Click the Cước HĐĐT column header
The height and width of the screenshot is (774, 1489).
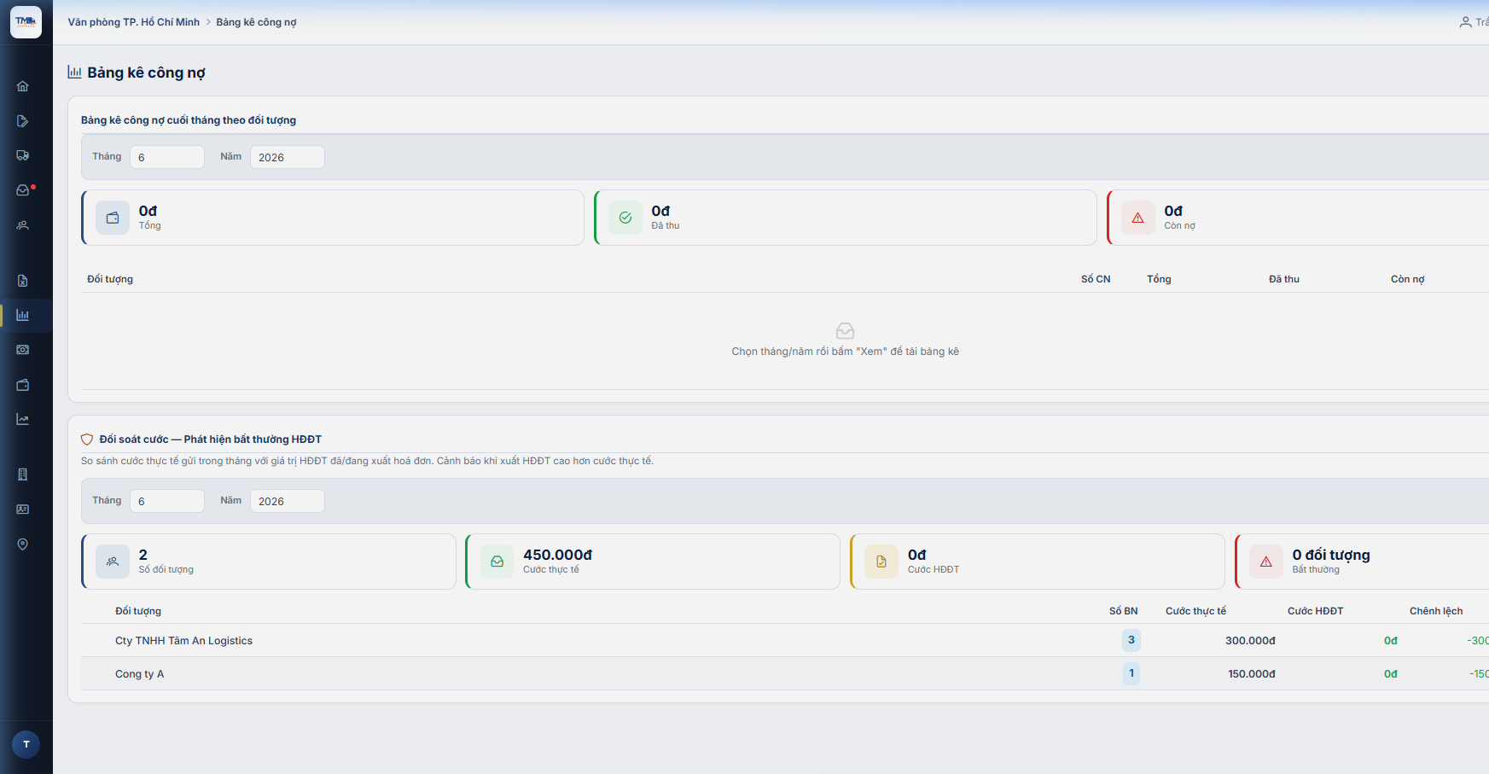pyautogui.click(x=1316, y=611)
